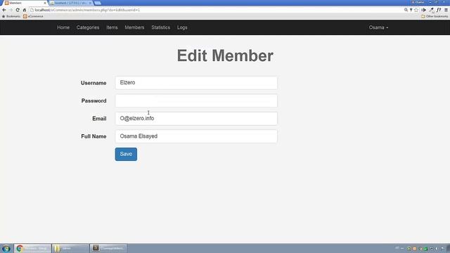Click the browser forward arrow
The image size is (450, 253).
(11, 10)
